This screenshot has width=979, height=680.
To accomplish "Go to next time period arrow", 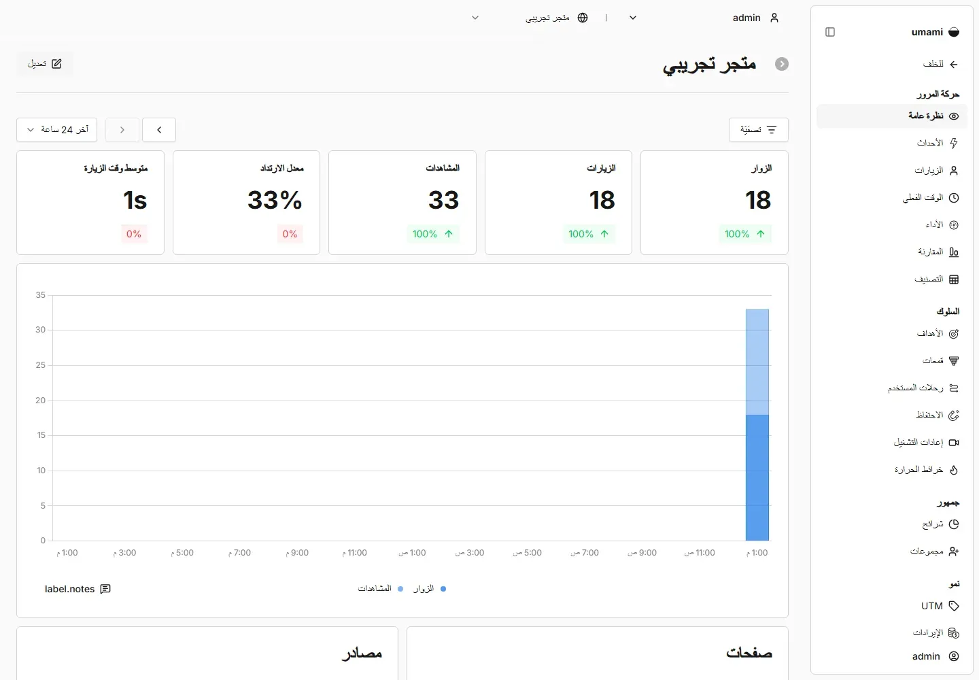I will coord(122,130).
